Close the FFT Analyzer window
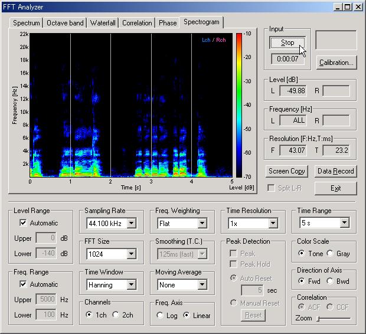 tap(358, 7)
